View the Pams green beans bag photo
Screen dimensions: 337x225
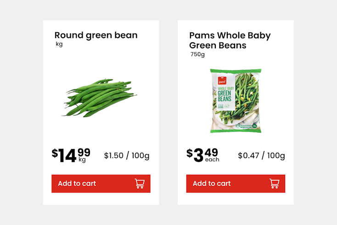[235, 101]
